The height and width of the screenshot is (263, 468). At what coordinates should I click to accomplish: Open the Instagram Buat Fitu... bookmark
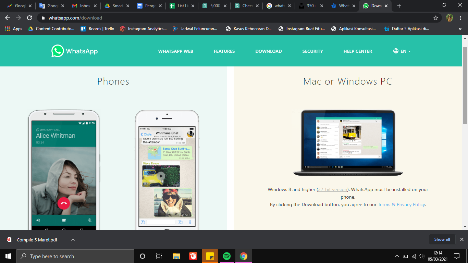(302, 29)
